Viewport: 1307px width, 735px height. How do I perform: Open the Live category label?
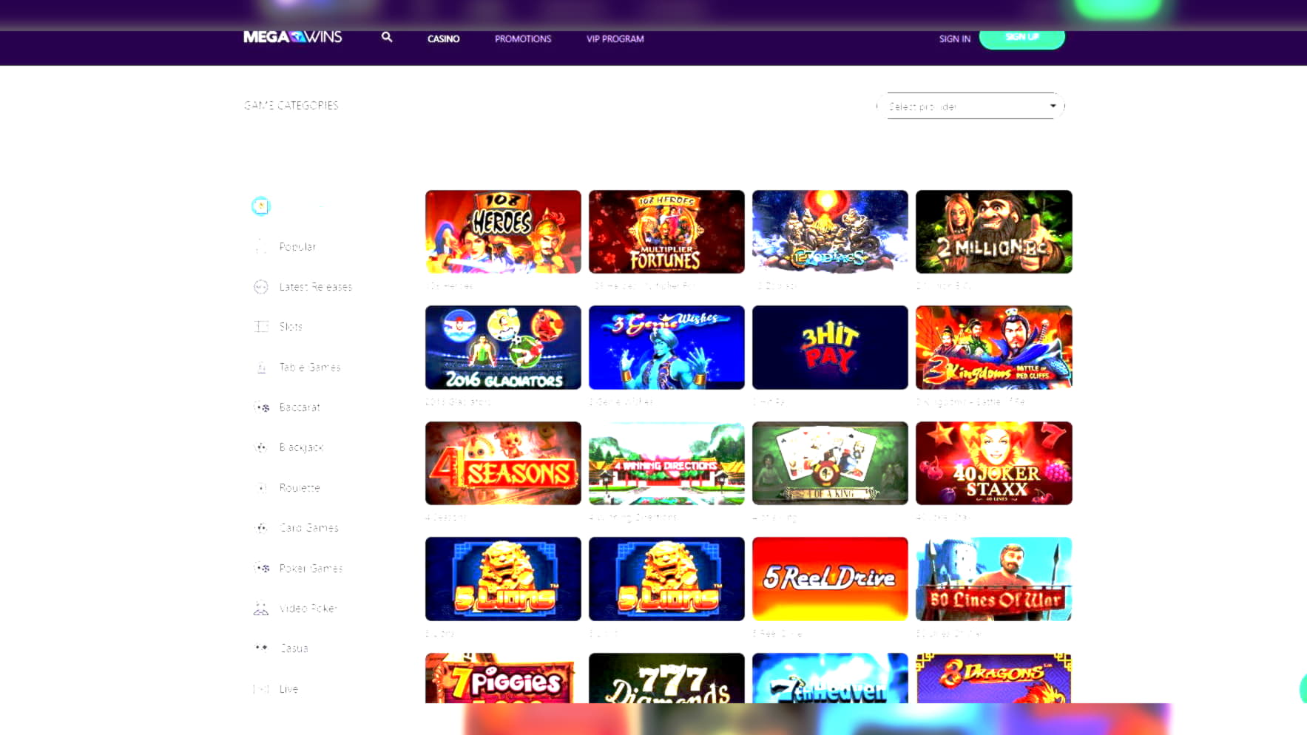point(288,689)
